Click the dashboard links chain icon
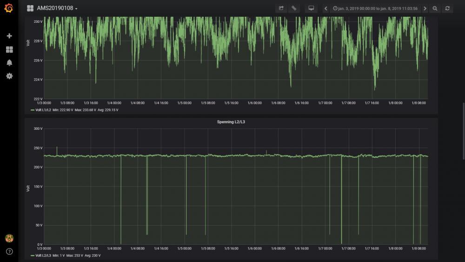This screenshot has width=465, height=262. pyautogui.click(x=294, y=8)
